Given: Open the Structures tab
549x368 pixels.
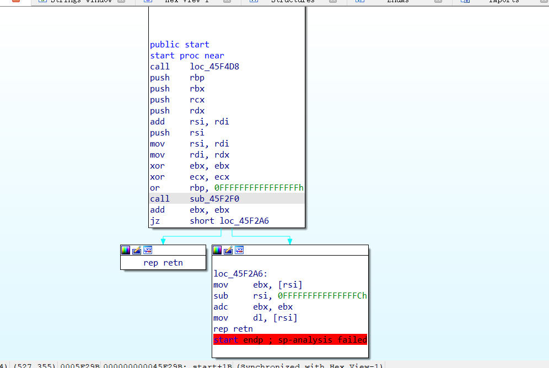Looking at the screenshot, I should pos(293,2).
